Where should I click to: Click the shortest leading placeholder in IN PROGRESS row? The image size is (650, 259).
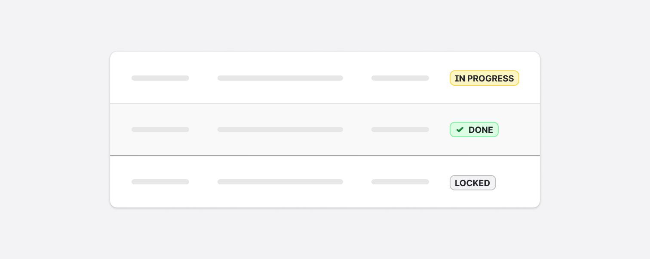coord(160,78)
